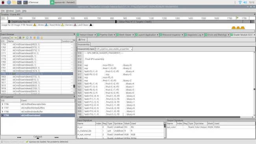The height and width of the screenshot is (144, 256).
Task: Close the Shader Module 3231 tab
Action: click(254, 35)
